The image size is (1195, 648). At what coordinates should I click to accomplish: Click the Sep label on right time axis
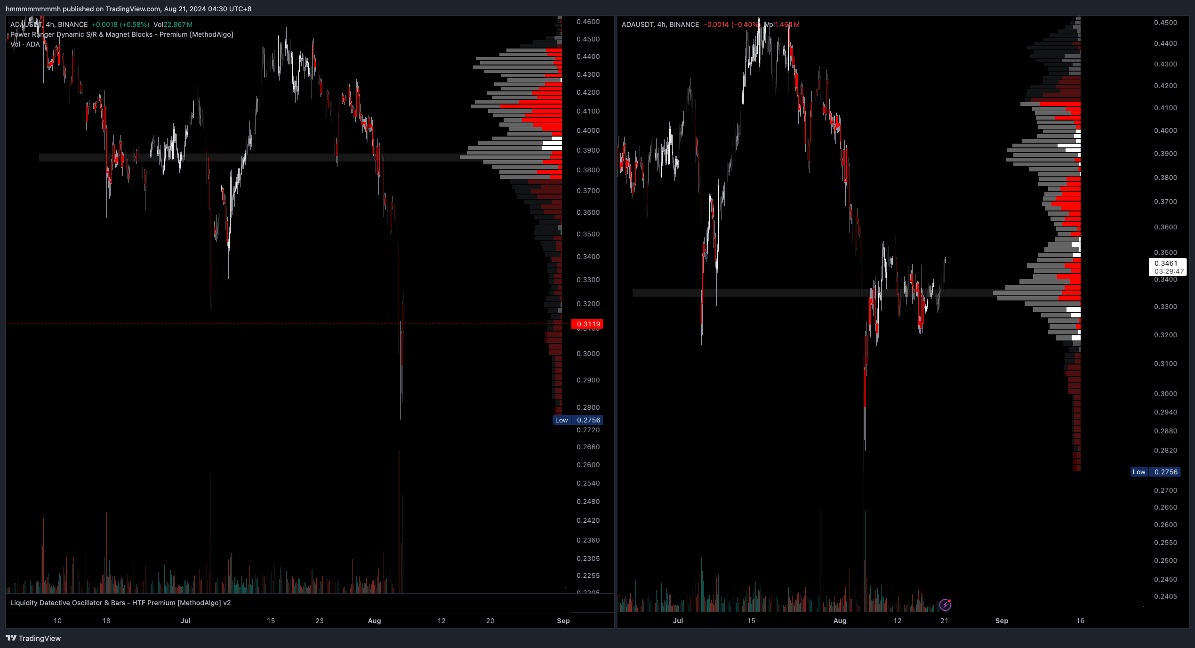pyautogui.click(x=1002, y=621)
